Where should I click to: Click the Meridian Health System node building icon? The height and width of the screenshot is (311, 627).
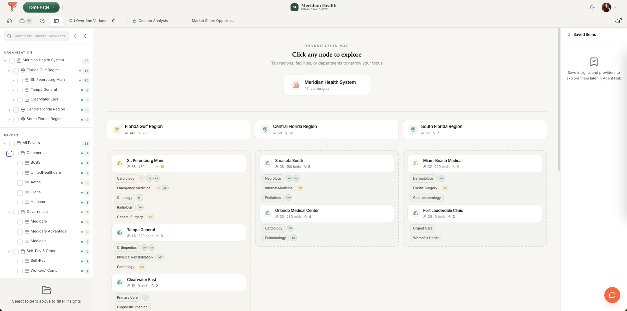pyautogui.click(x=296, y=85)
